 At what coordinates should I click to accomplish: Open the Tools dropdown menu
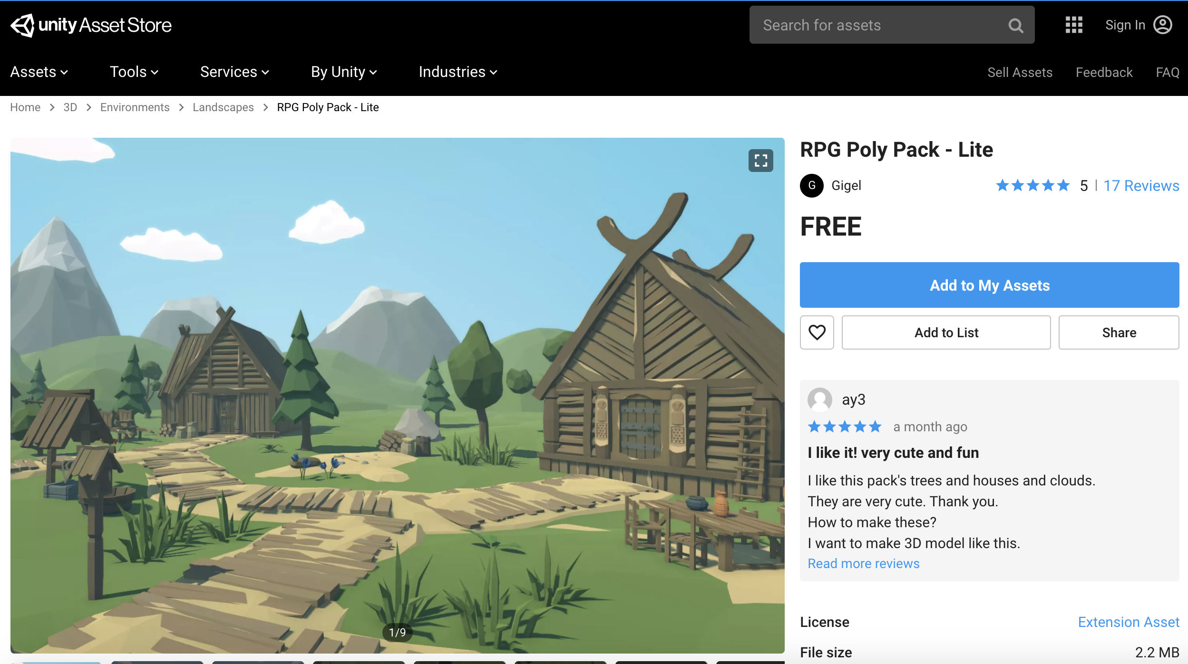click(134, 72)
